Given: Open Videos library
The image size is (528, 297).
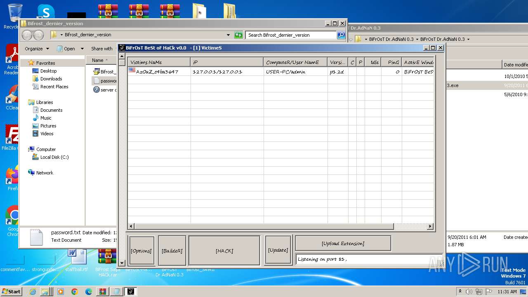Looking at the screenshot, I should pyautogui.click(x=47, y=134).
